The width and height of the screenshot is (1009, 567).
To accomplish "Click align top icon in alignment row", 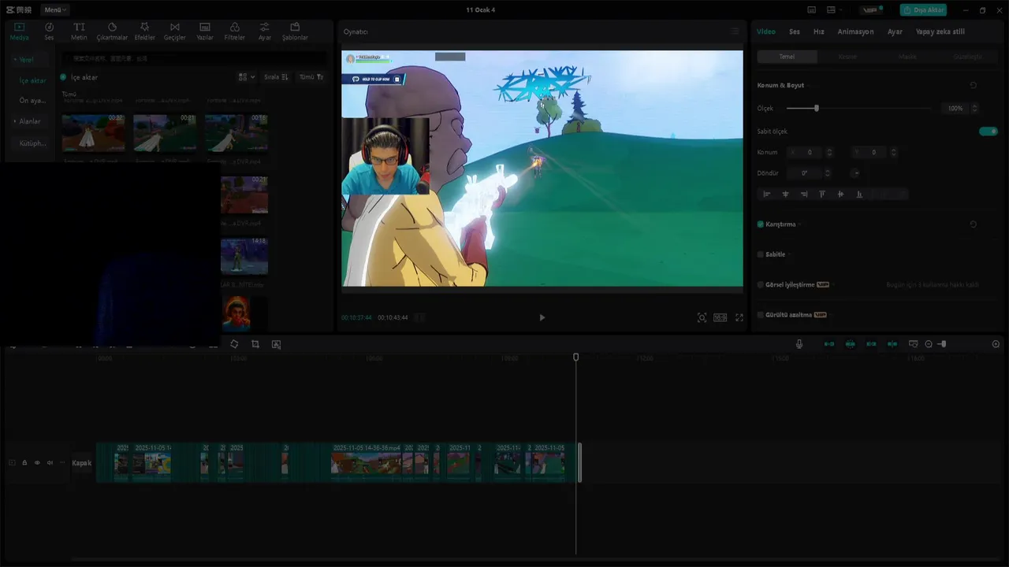I will tap(822, 194).
